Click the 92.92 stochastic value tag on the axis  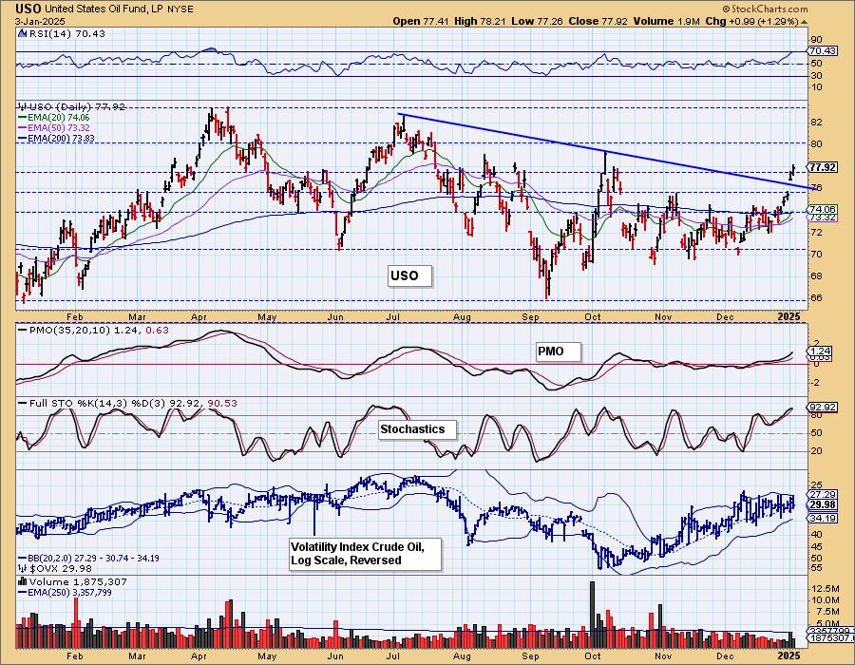coord(823,408)
